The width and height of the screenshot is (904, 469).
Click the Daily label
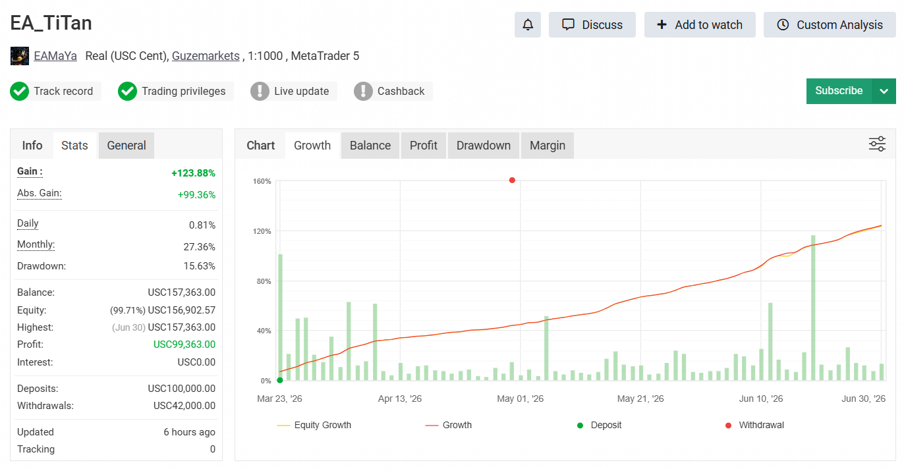[28, 223]
